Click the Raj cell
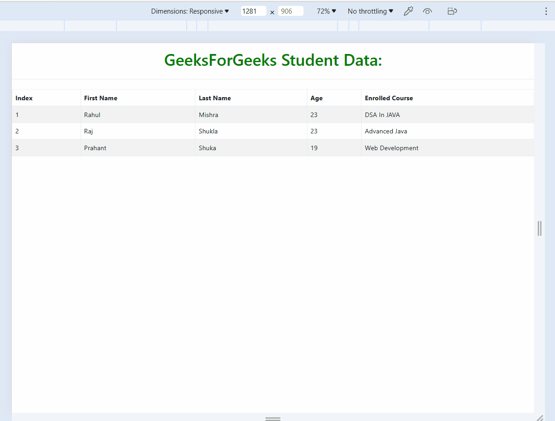 [x=138, y=131]
